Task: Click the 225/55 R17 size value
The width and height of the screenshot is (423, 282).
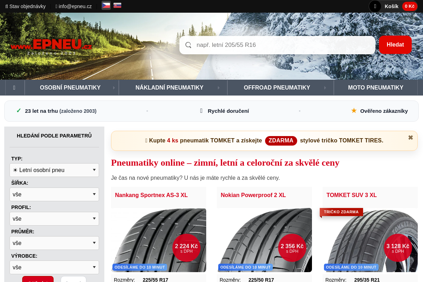Action: pyautogui.click(x=155, y=280)
